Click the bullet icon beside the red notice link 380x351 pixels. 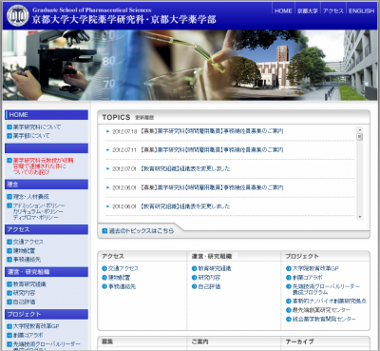9,161
